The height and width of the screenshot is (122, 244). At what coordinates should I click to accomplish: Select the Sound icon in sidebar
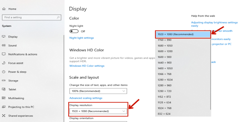coord(4,45)
